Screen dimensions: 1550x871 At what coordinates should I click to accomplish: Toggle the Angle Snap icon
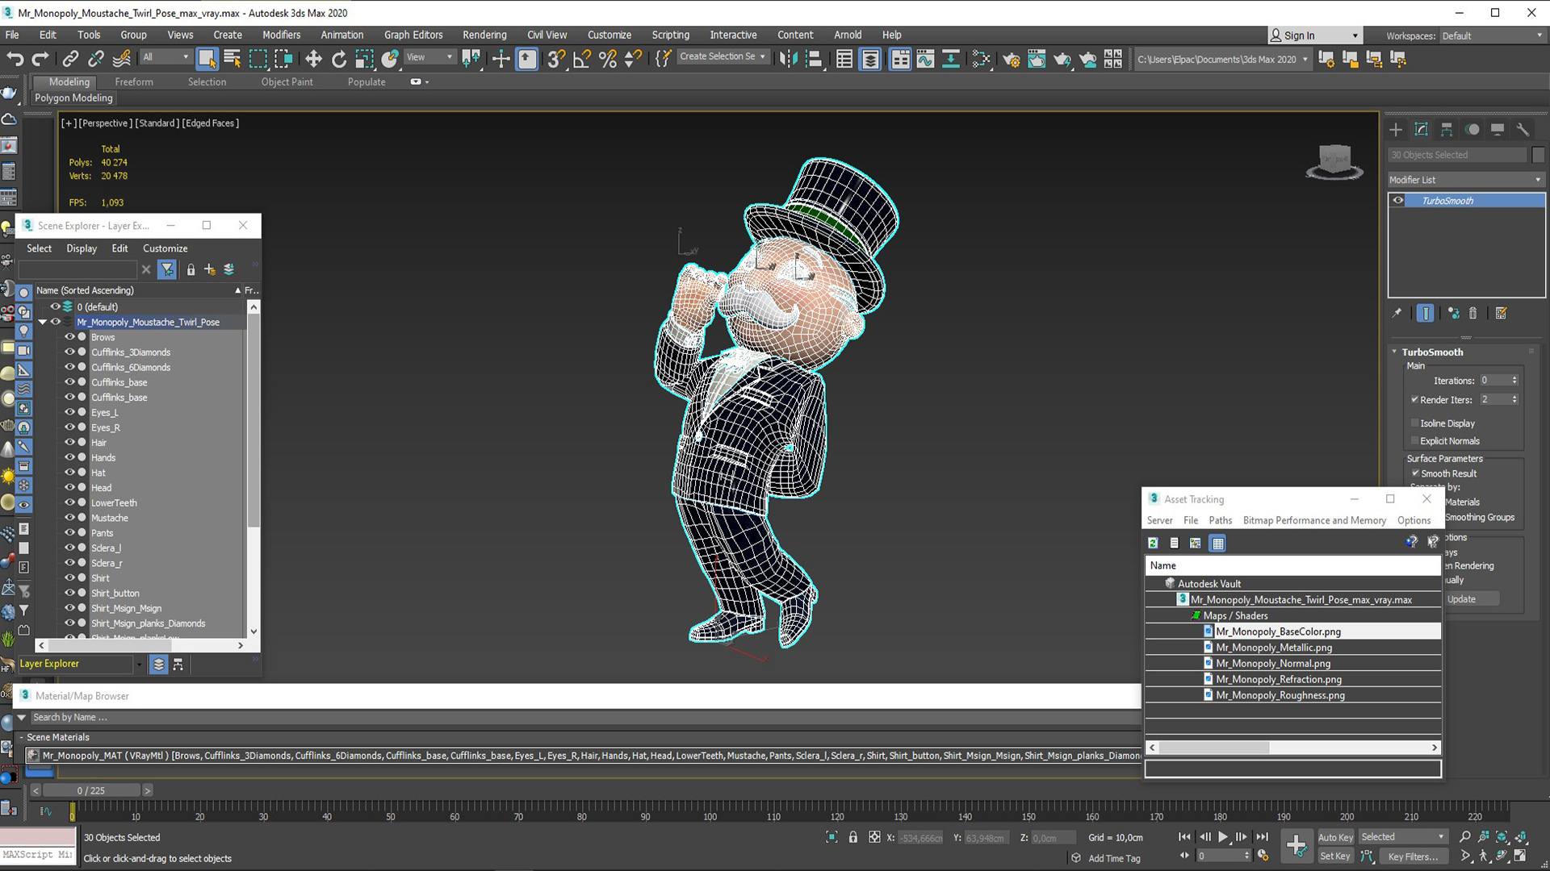pyautogui.click(x=581, y=59)
